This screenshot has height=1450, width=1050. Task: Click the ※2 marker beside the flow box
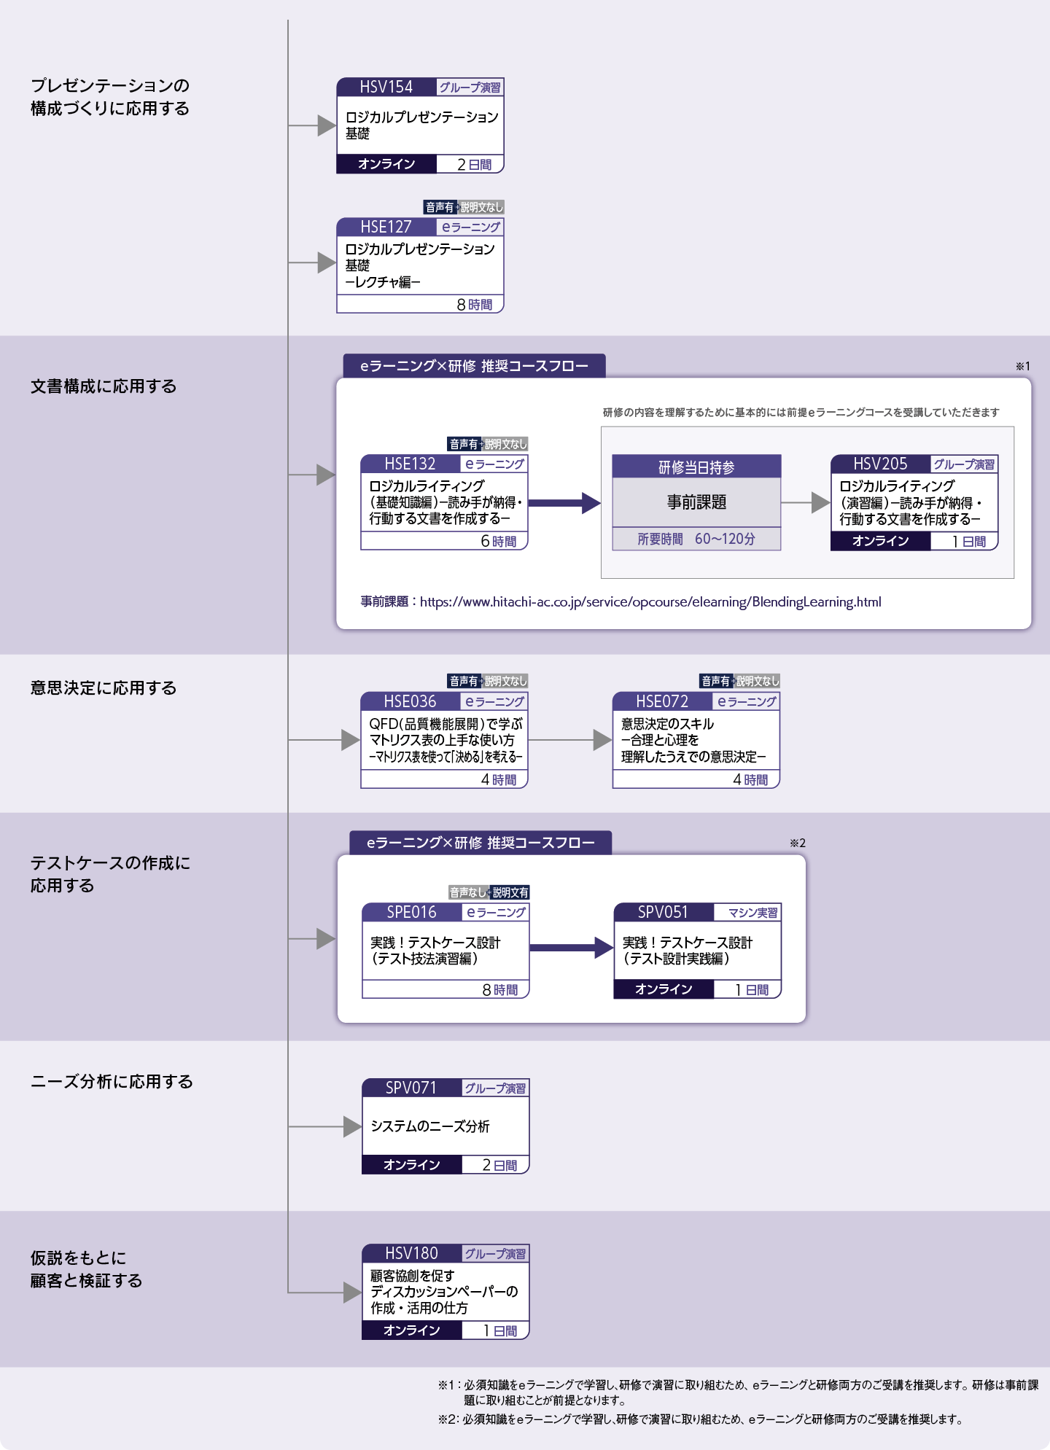[x=798, y=843]
